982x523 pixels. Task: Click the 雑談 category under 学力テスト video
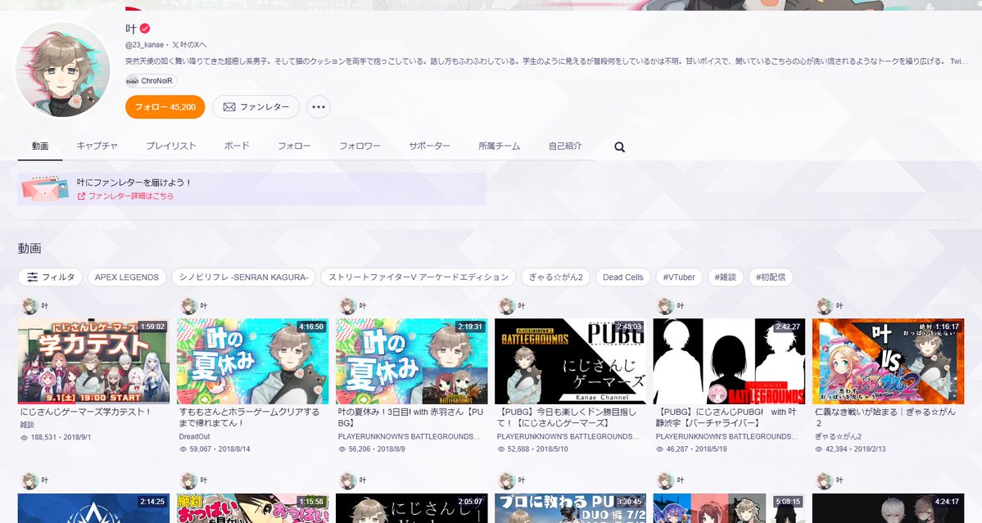pyautogui.click(x=27, y=425)
